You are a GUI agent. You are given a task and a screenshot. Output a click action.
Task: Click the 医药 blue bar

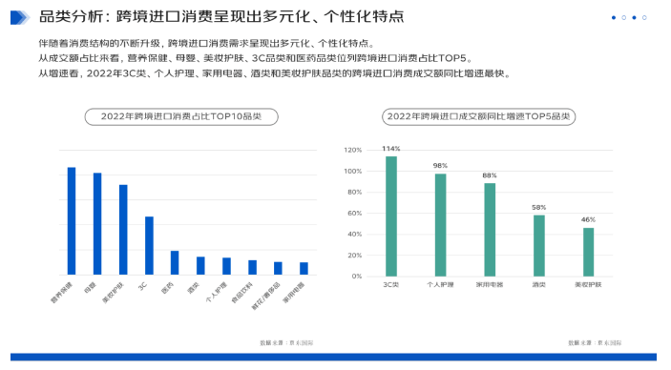point(175,262)
